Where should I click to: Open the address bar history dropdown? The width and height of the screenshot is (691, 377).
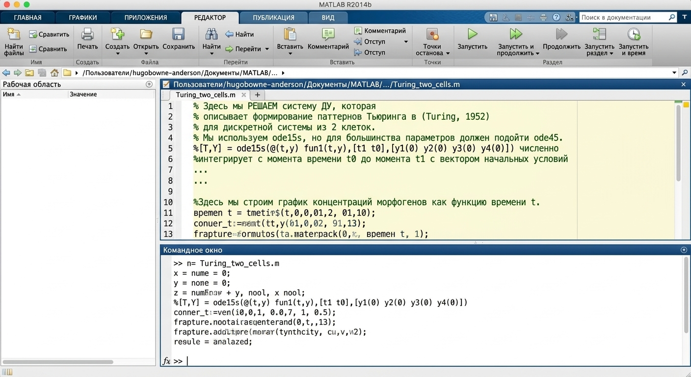(674, 73)
